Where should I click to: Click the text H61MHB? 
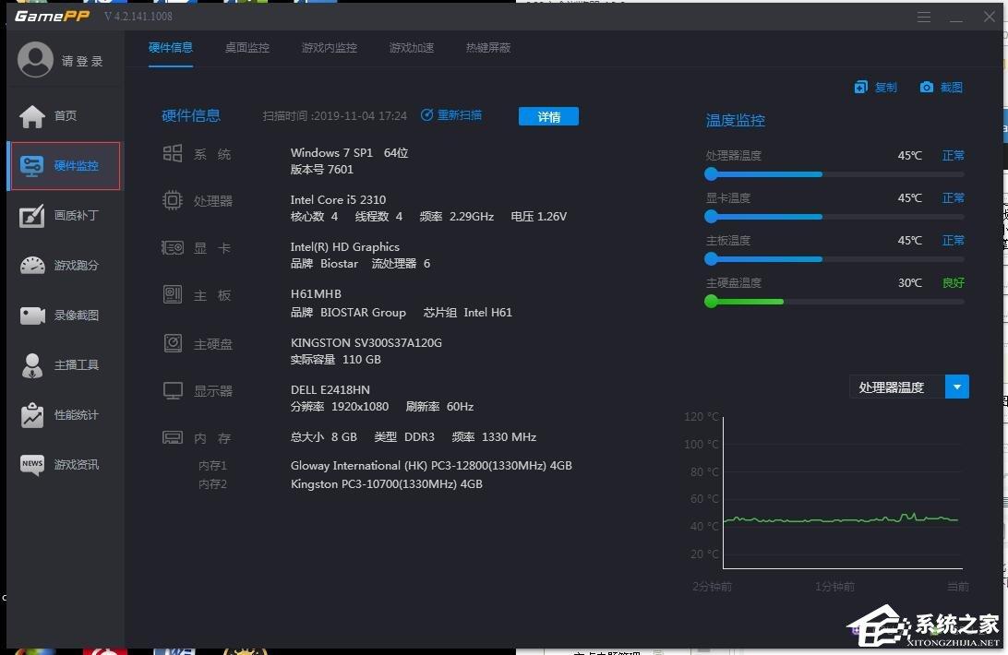316,293
